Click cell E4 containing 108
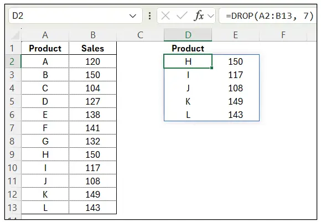The image size is (321, 222). coord(235,88)
